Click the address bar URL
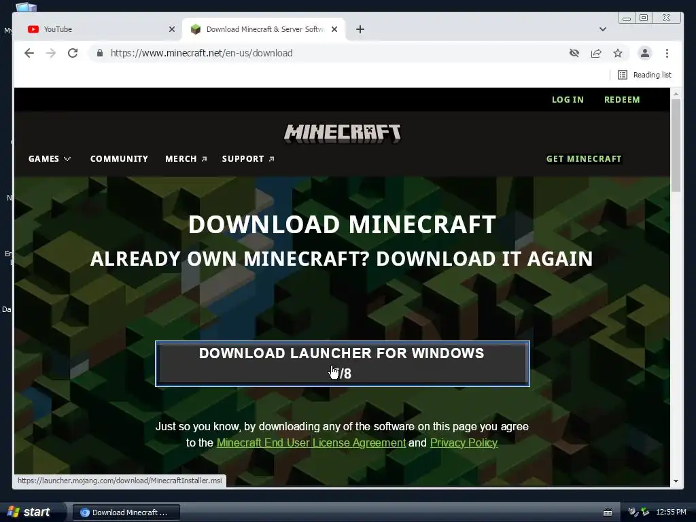Image resolution: width=696 pixels, height=522 pixels. click(x=201, y=53)
